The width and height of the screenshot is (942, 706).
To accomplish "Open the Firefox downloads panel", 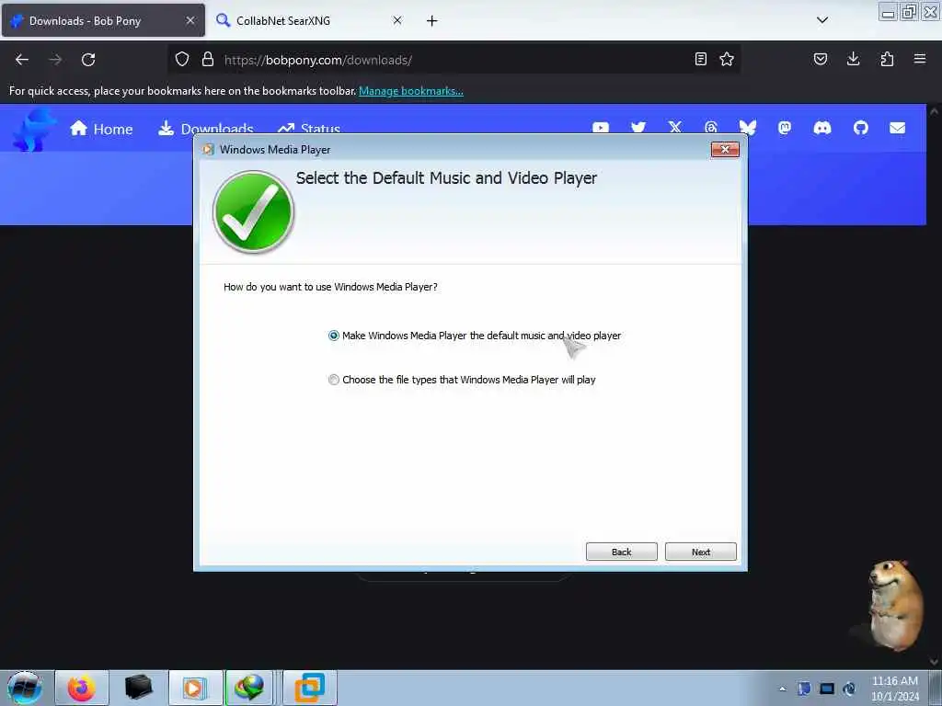I will (853, 59).
